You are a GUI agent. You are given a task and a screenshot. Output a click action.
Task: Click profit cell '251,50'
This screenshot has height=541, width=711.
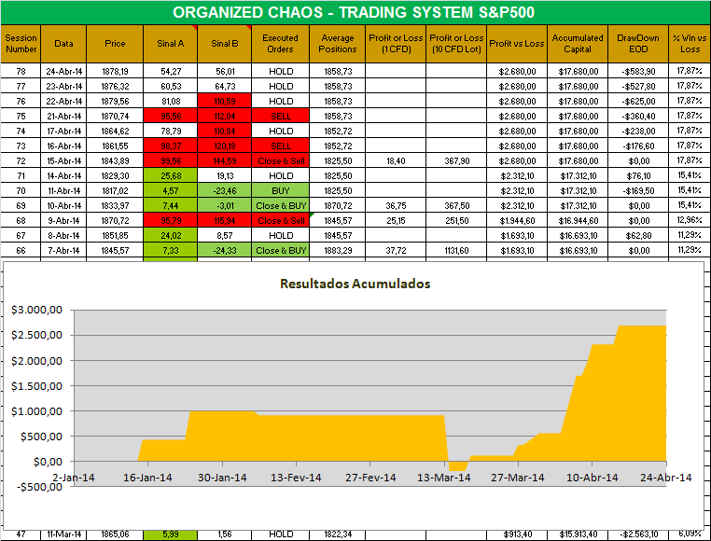click(456, 221)
